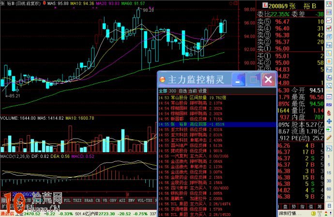Screen dimensions: 334x217
Task: Open the wave indicator icon above RSI
Action: pyautogui.click(x=329, y=97)
